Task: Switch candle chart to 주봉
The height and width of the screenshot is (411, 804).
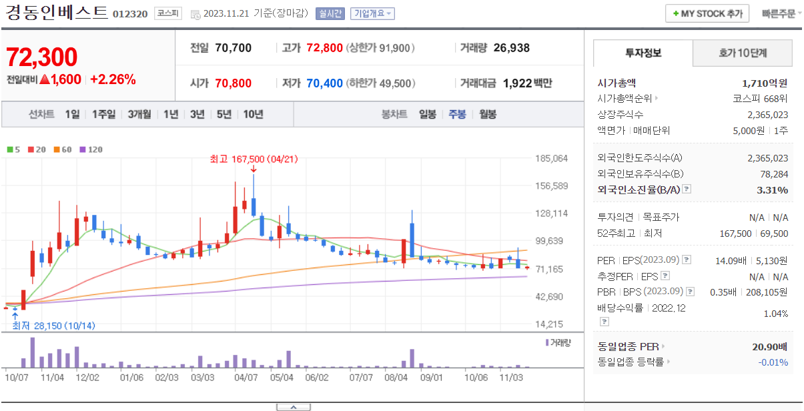Action: [x=458, y=114]
